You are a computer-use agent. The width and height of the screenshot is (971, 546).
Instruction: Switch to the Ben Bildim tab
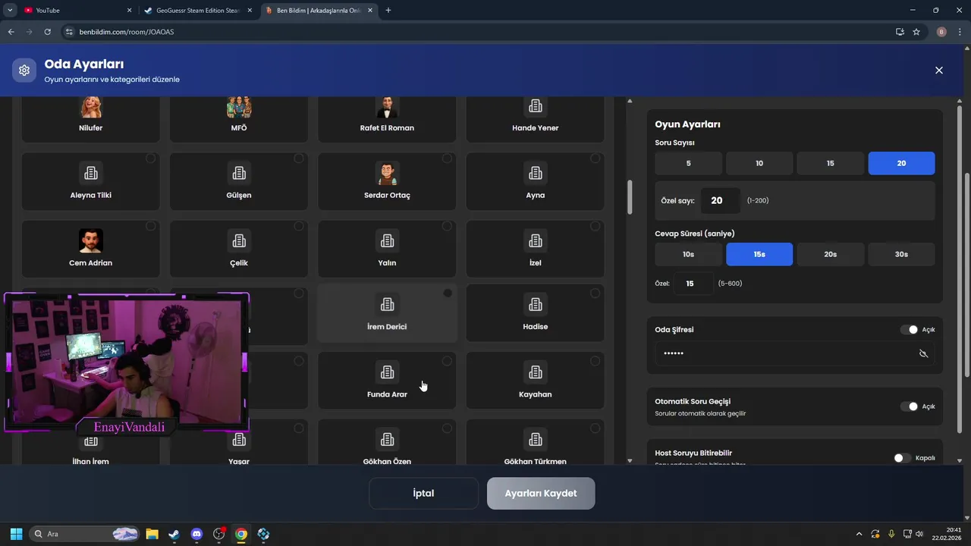click(319, 11)
